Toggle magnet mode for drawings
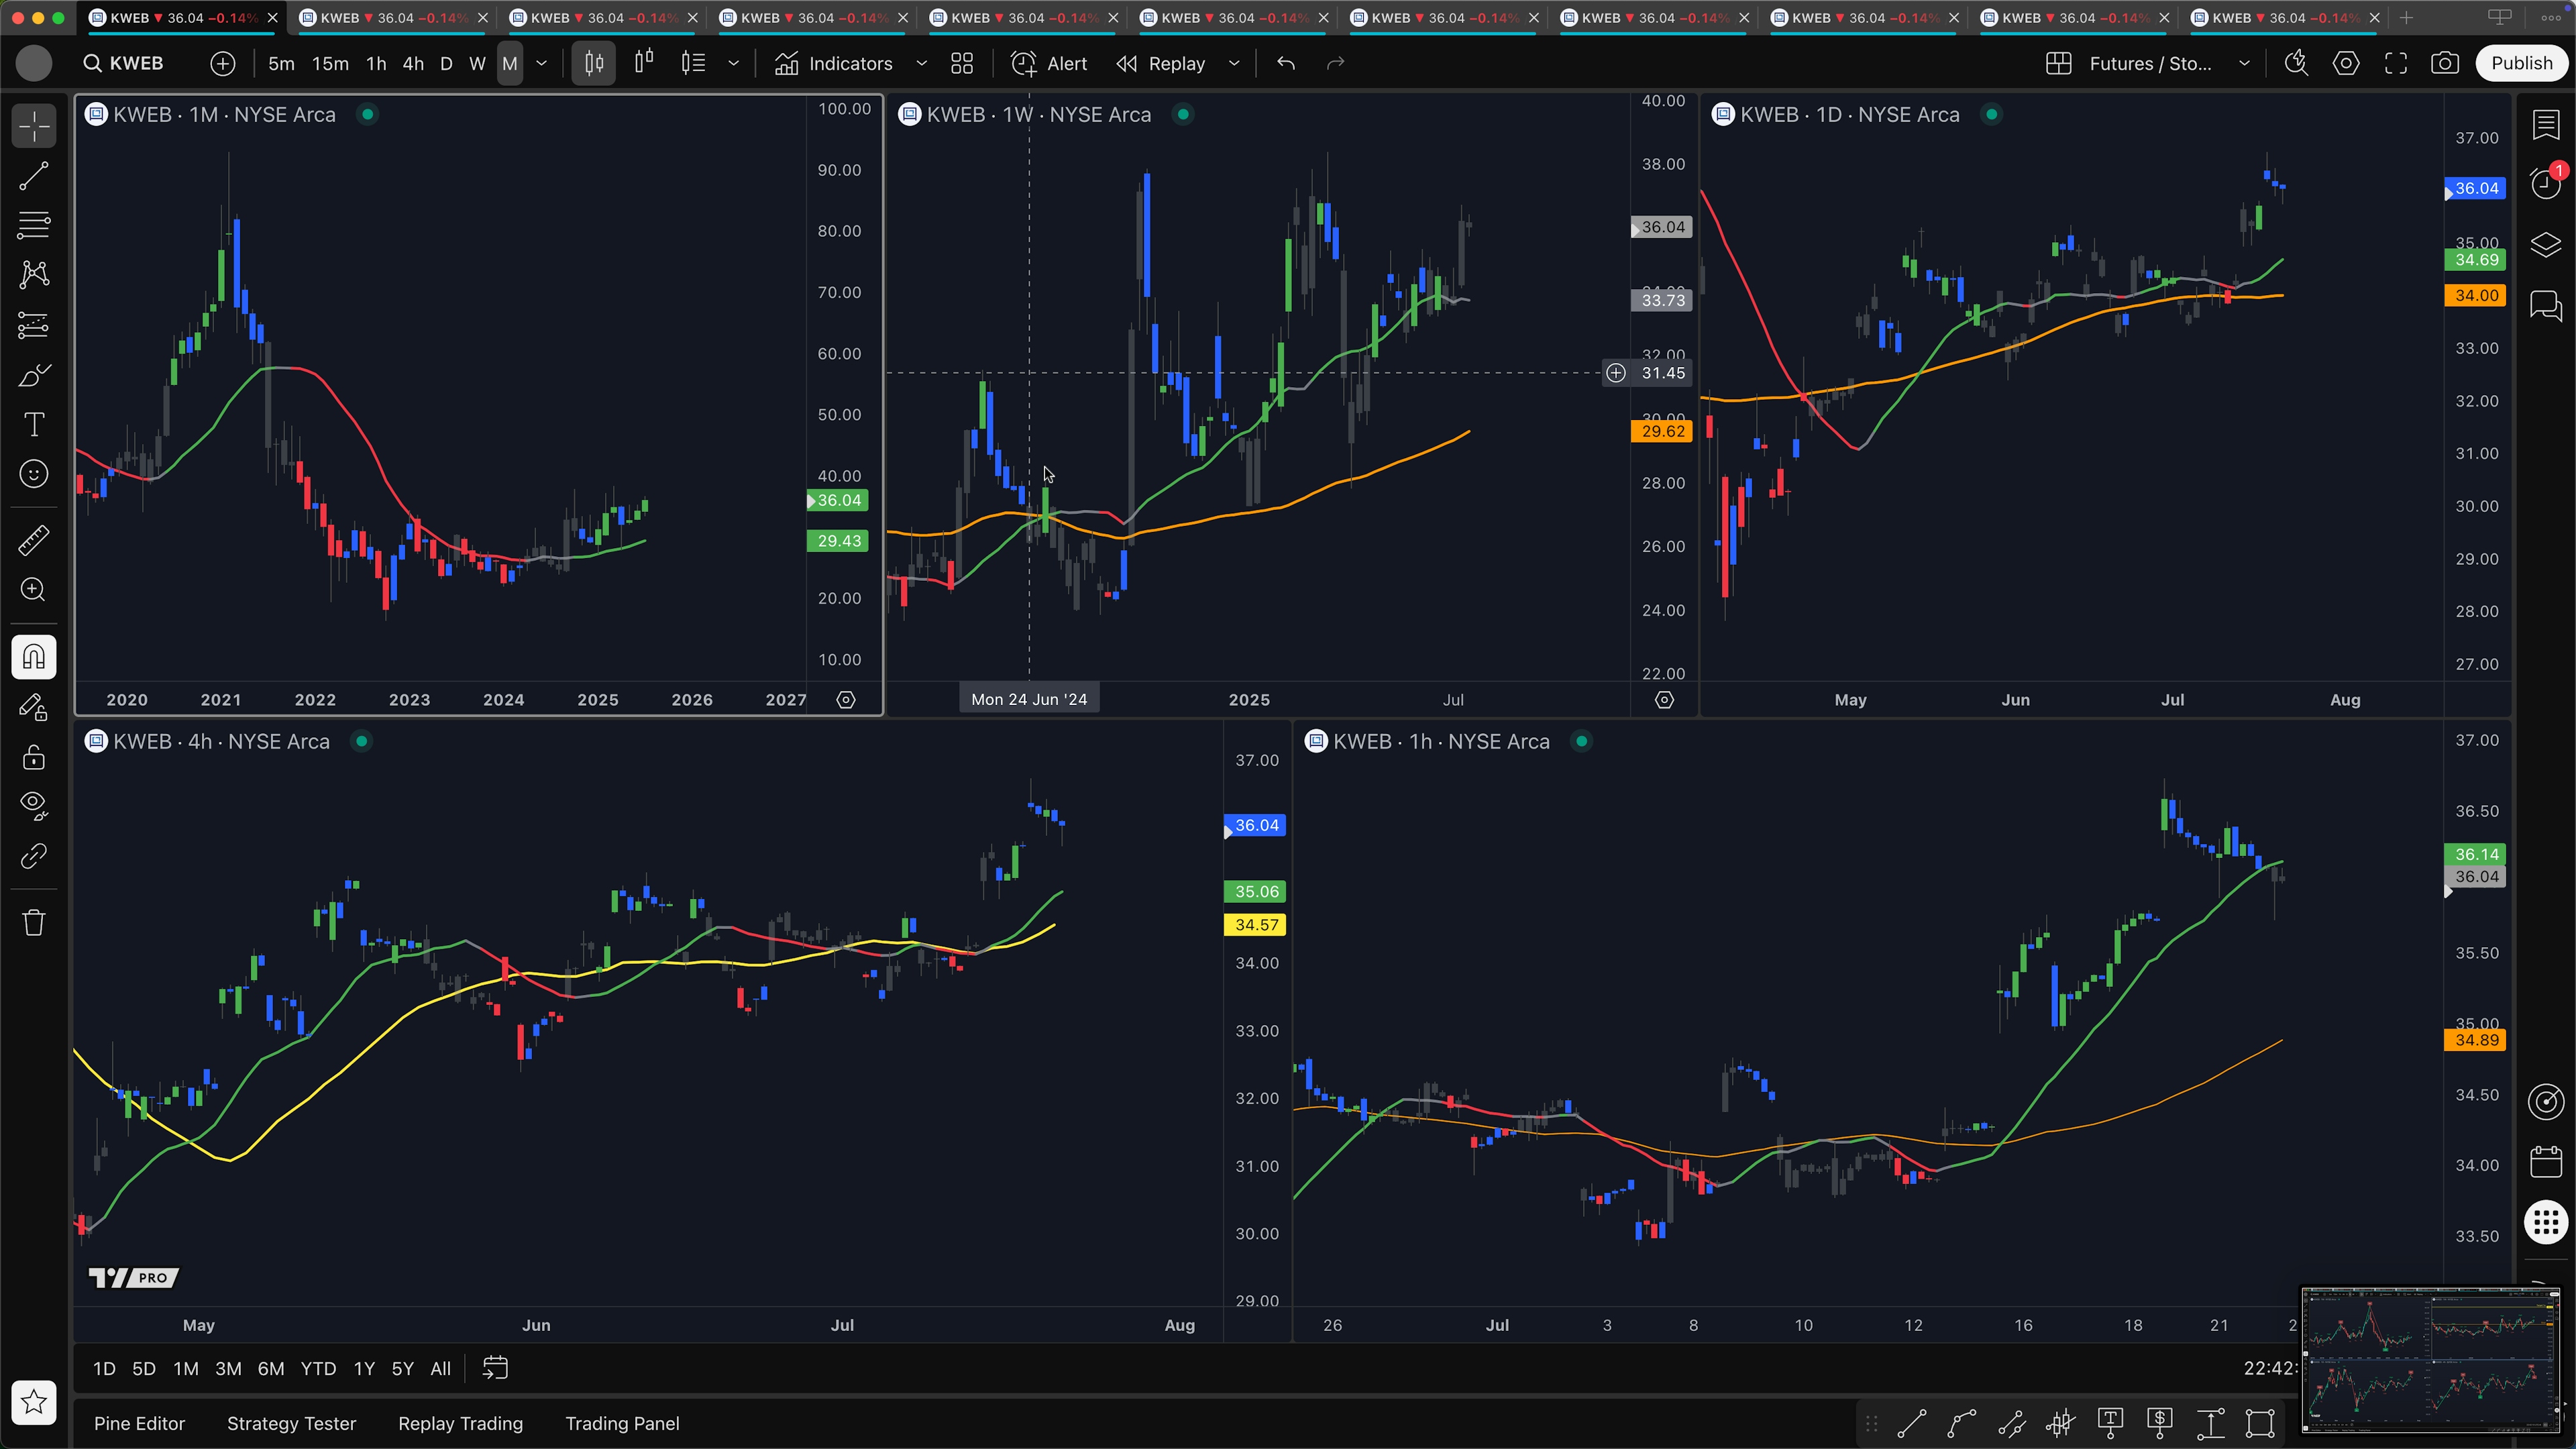This screenshot has height=1449, width=2576. click(x=34, y=657)
